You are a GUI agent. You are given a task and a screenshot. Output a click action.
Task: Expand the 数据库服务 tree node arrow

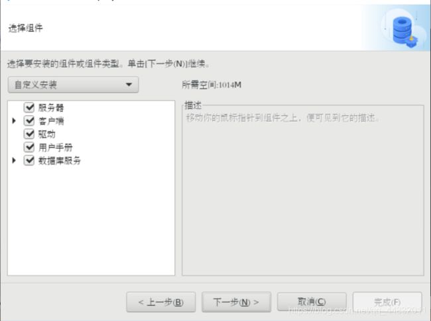(14, 160)
